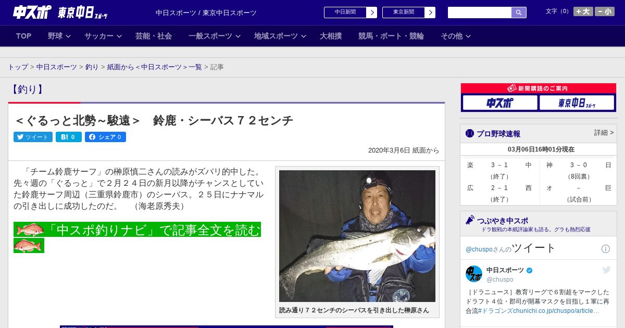
Task: Expand the 野球 dropdown menu
Action: click(x=59, y=36)
